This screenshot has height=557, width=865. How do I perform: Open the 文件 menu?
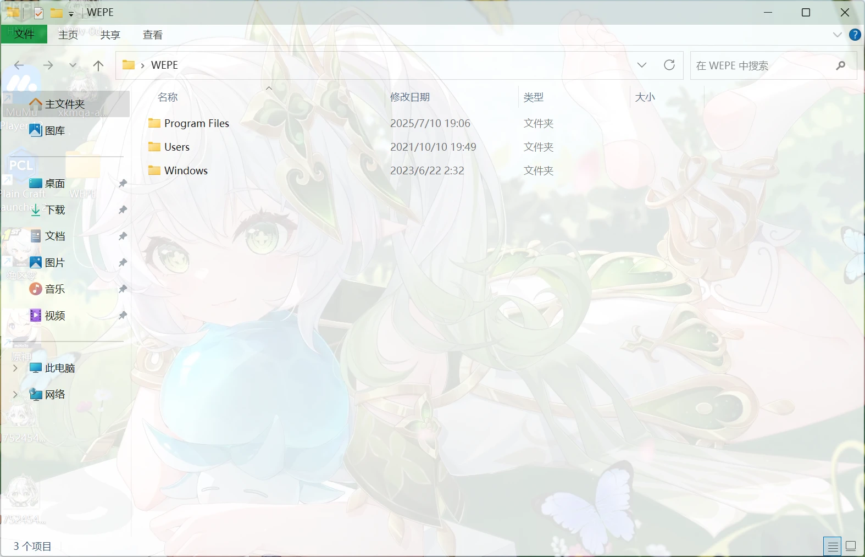(24, 35)
